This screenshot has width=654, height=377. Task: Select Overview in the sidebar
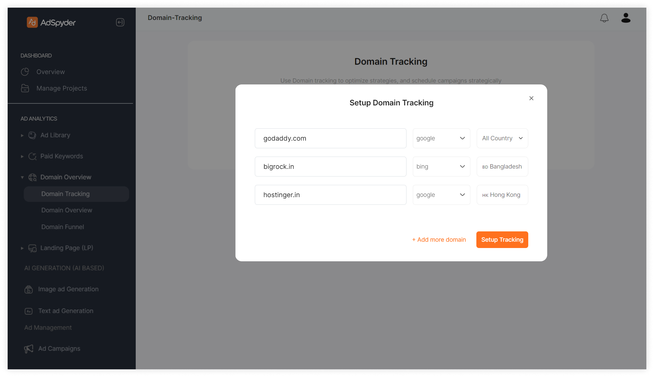[x=51, y=72]
